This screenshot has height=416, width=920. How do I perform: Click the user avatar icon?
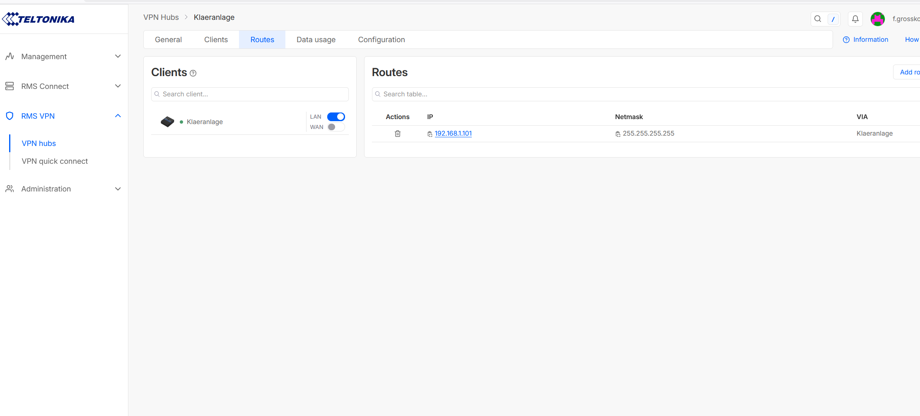click(877, 19)
